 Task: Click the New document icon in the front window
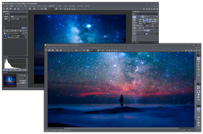[46, 50]
